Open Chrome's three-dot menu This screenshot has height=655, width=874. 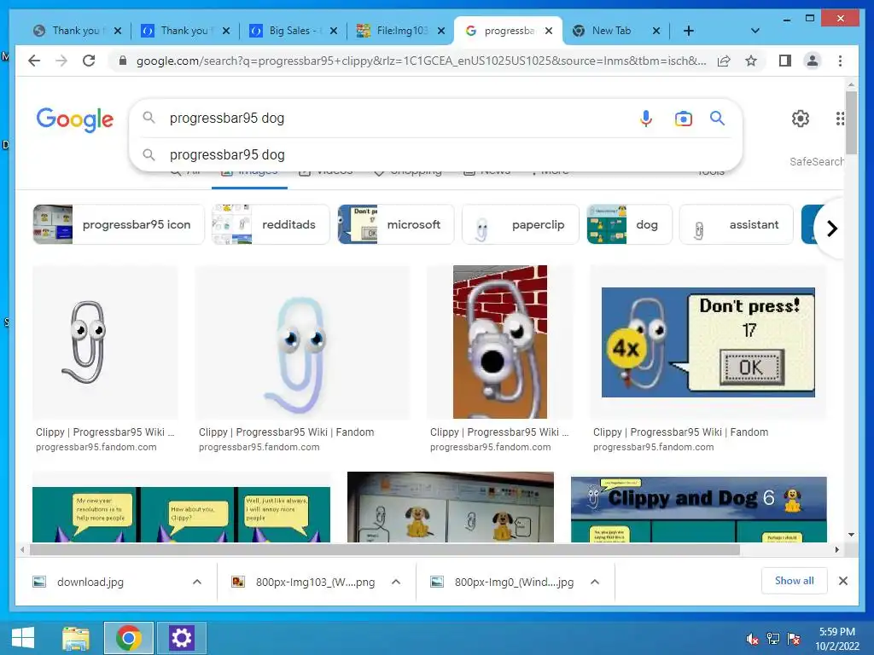pos(840,61)
